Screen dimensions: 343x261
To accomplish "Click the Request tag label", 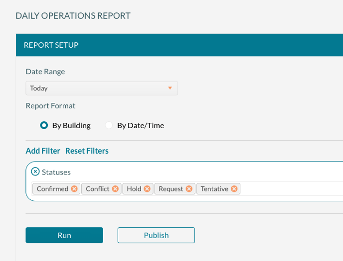I will click(x=171, y=189).
